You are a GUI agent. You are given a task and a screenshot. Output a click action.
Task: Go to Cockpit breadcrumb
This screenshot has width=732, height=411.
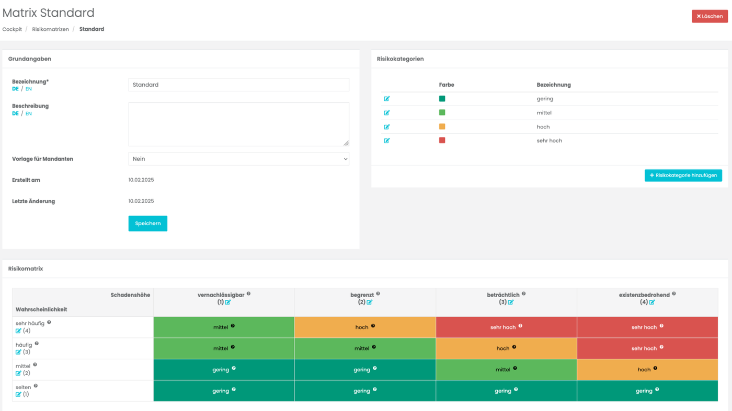(12, 29)
